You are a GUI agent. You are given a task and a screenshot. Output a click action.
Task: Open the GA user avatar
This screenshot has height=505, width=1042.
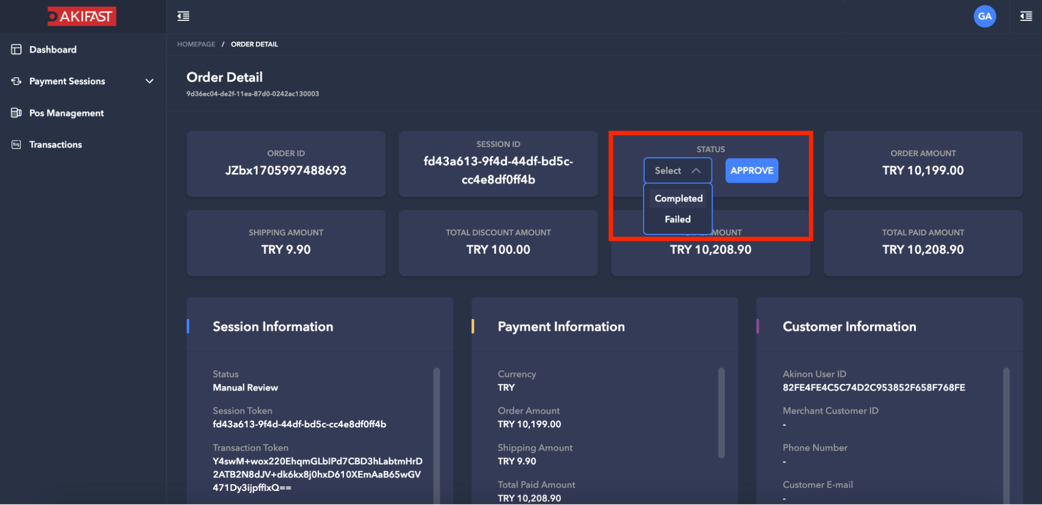tap(984, 16)
